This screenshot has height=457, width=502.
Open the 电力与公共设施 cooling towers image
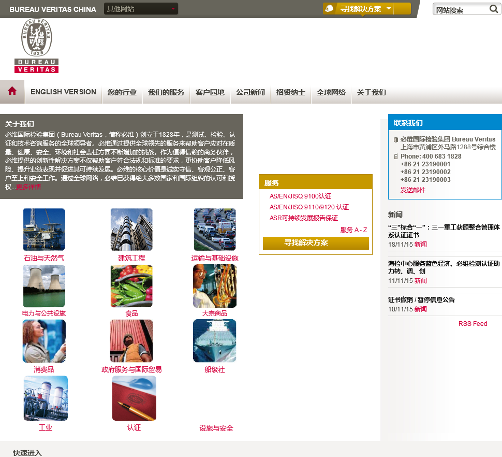point(44,286)
